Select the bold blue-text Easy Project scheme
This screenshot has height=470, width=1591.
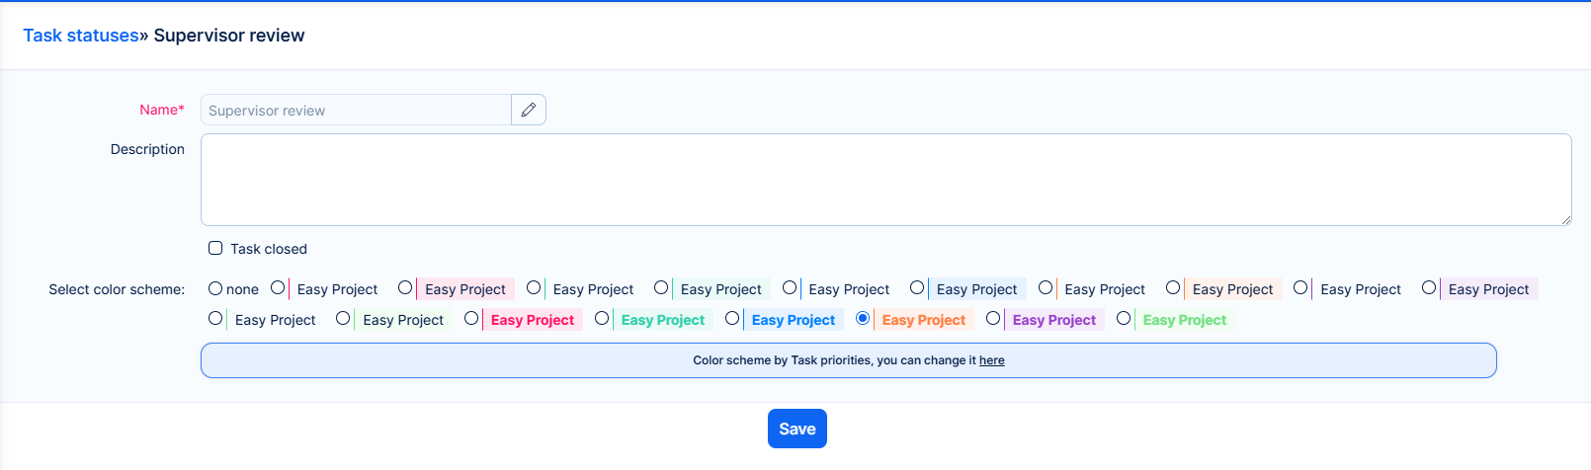pyautogui.click(x=732, y=318)
